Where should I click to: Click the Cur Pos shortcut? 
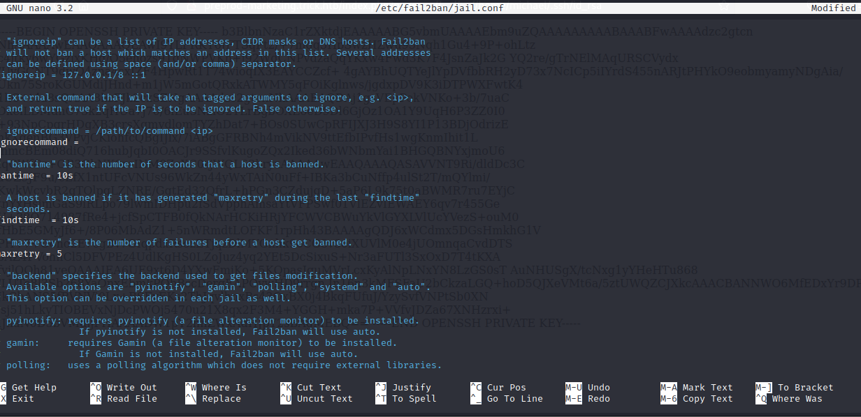pyautogui.click(x=506, y=388)
